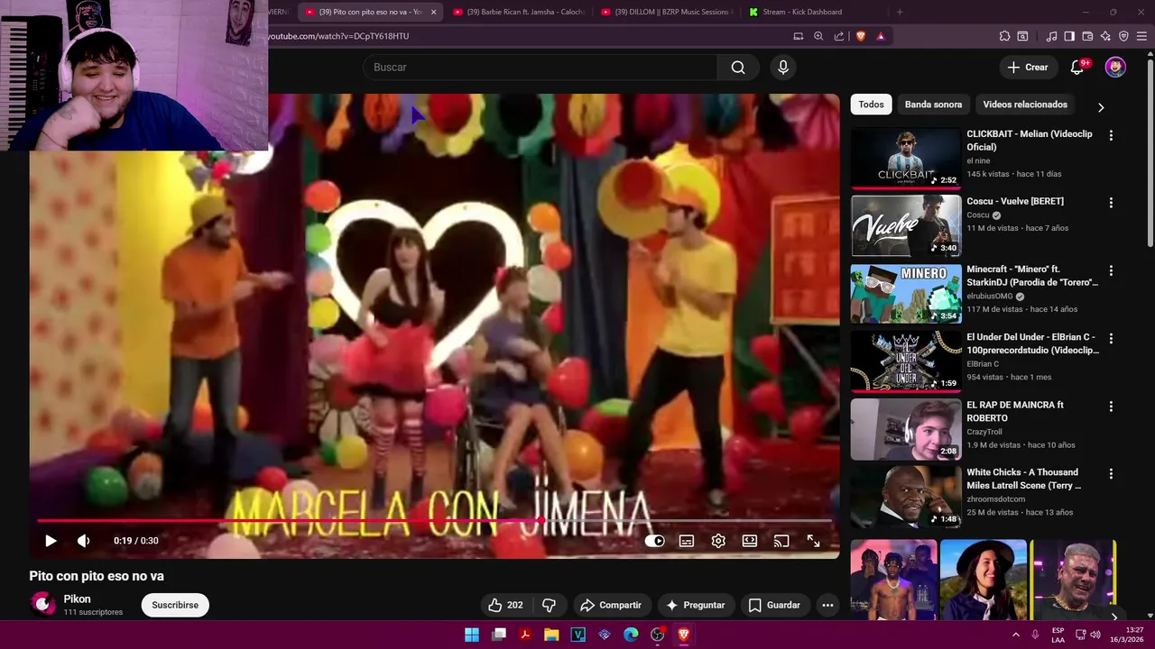
Task: Save the video with Guardar
Action: click(774, 605)
